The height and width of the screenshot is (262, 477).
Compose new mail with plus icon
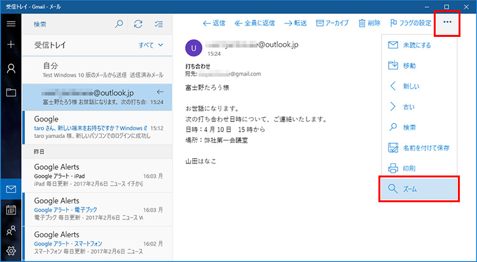11,45
